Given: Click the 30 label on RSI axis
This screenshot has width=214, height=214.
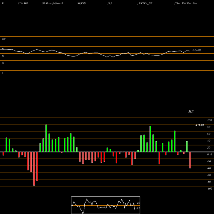Looking at the screenshot, I should pyautogui.click(x=3, y=63).
